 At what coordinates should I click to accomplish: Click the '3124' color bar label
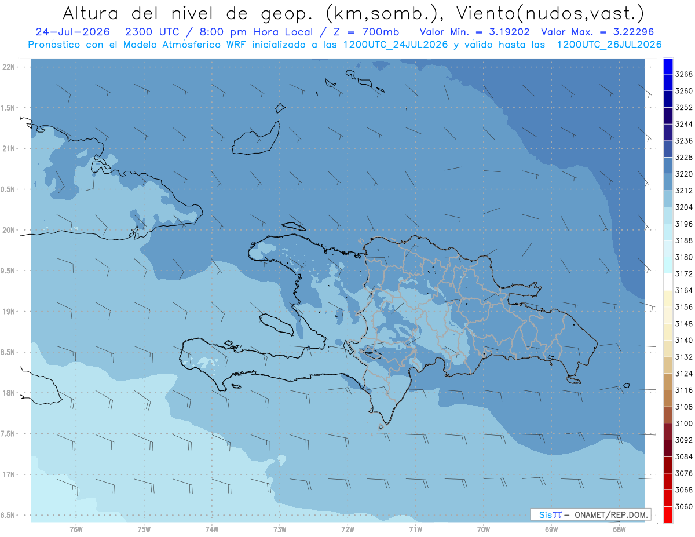684,374
